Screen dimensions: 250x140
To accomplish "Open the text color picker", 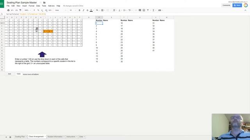I will 91,10.
